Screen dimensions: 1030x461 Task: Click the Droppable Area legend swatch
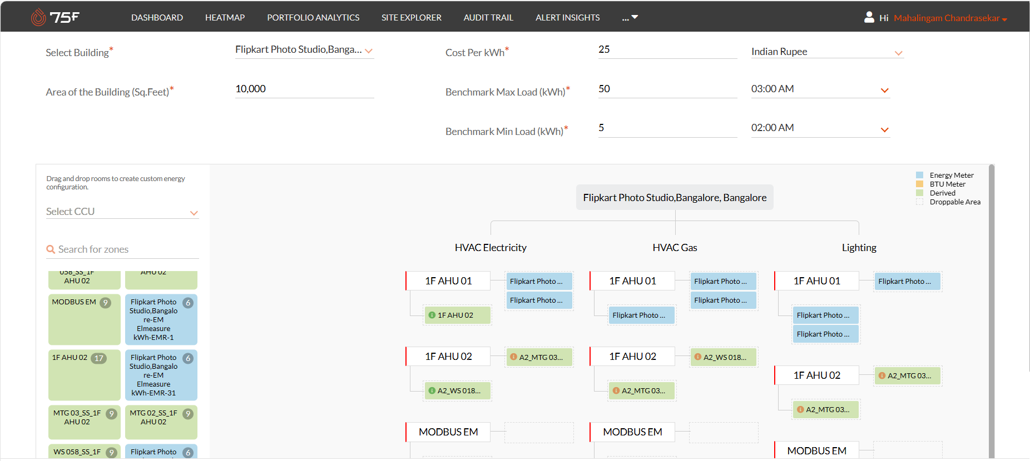(919, 202)
